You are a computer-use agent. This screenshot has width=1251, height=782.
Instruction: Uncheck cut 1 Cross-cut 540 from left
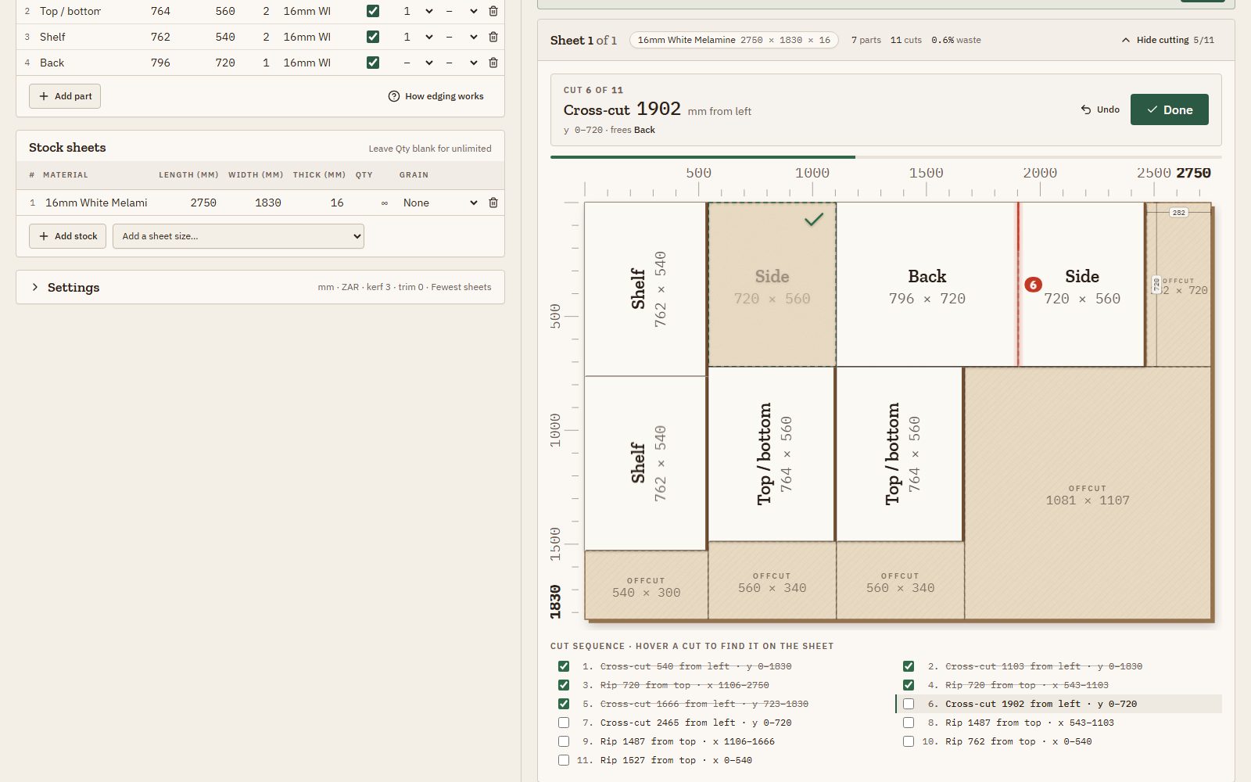coord(564,666)
